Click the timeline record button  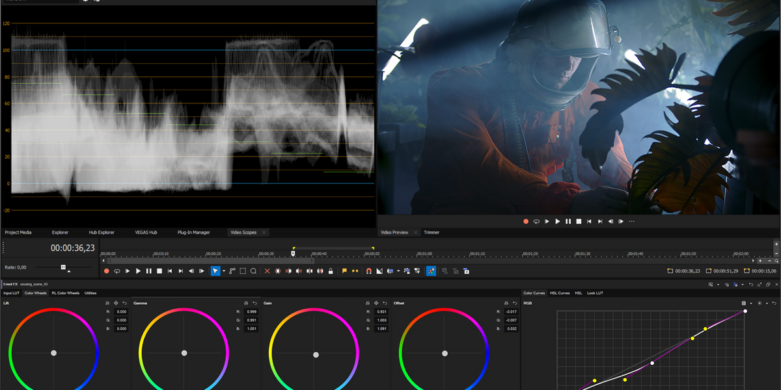point(107,271)
